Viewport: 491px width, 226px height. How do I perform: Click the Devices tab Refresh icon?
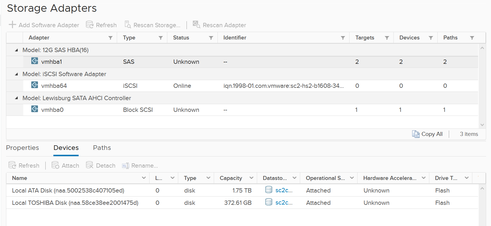12,165
